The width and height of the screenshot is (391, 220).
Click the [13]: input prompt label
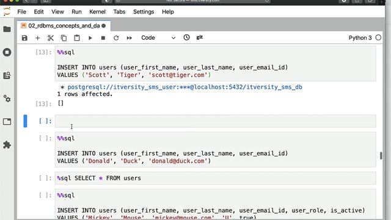[x=43, y=52]
